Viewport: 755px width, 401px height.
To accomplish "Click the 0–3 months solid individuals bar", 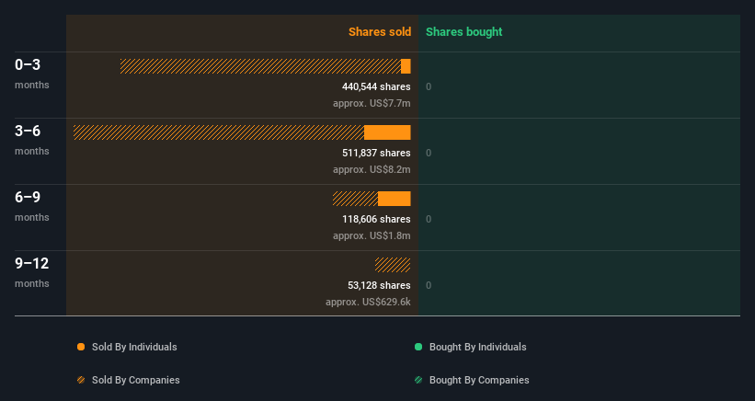I will (x=406, y=66).
